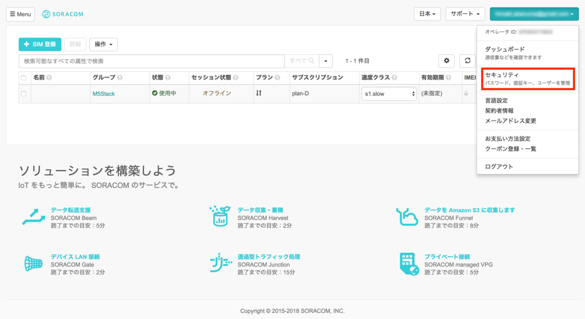The width and height of the screenshot is (585, 319).
Task: Click help icon next to 状態
Action: [x=168, y=78]
